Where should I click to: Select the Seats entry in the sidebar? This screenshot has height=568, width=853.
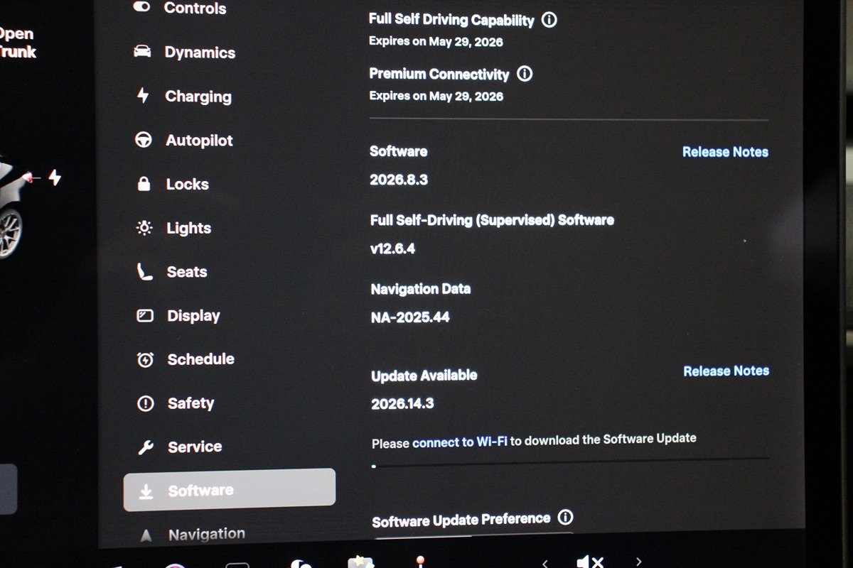tap(172, 272)
